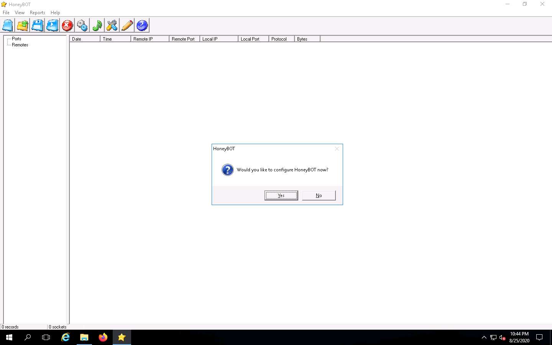Open Task View from the taskbar
The height and width of the screenshot is (345, 552).
[x=46, y=337]
